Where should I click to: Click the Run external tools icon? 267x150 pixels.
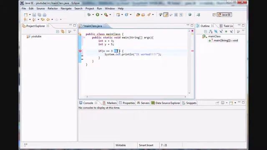pyautogui.click(x=106, y=15)
